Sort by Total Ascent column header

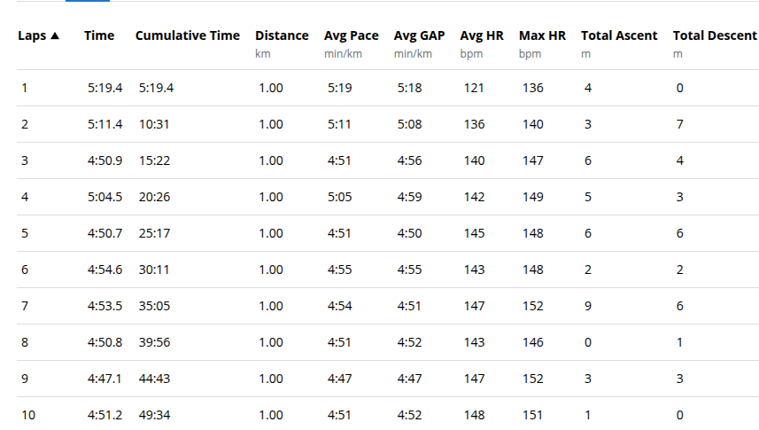619,35
